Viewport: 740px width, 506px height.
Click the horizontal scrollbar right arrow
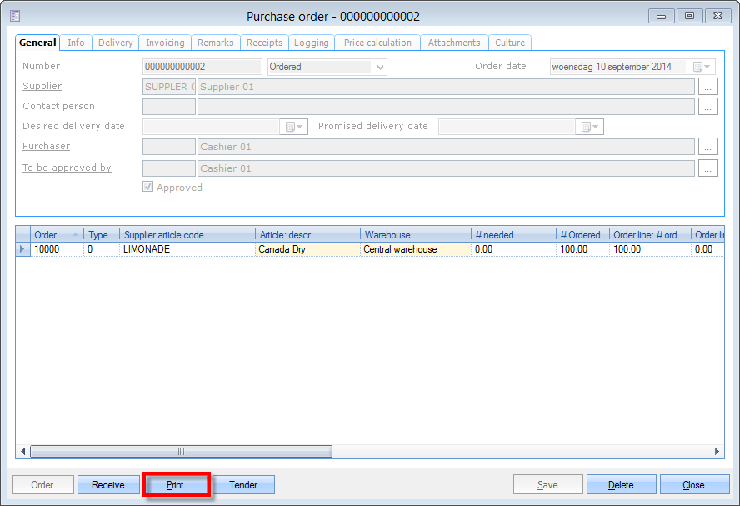[718, 451]
